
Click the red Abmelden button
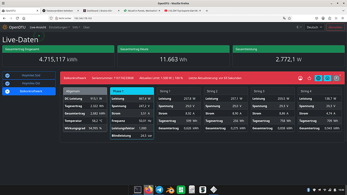(335, 27)
